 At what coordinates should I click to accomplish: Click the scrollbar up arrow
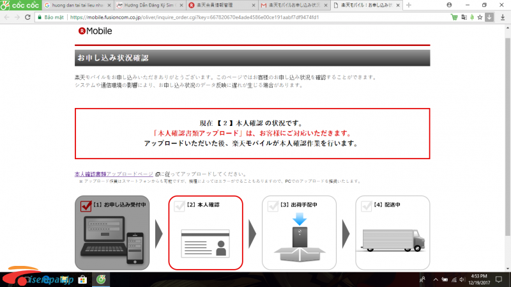coord(508,28)
